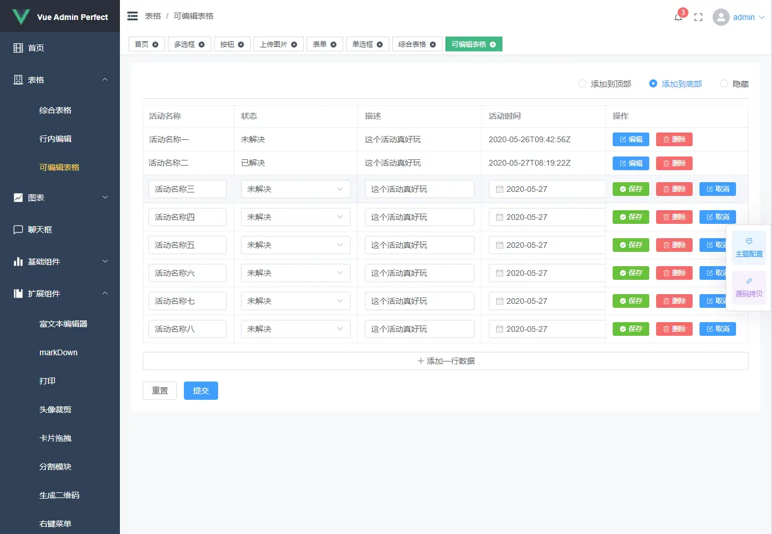Image resolution: width=772 pixels, height=534 pixels.
Task: Close the 综合表格 tab using its x icon
Action: click(x=433, y=45)
